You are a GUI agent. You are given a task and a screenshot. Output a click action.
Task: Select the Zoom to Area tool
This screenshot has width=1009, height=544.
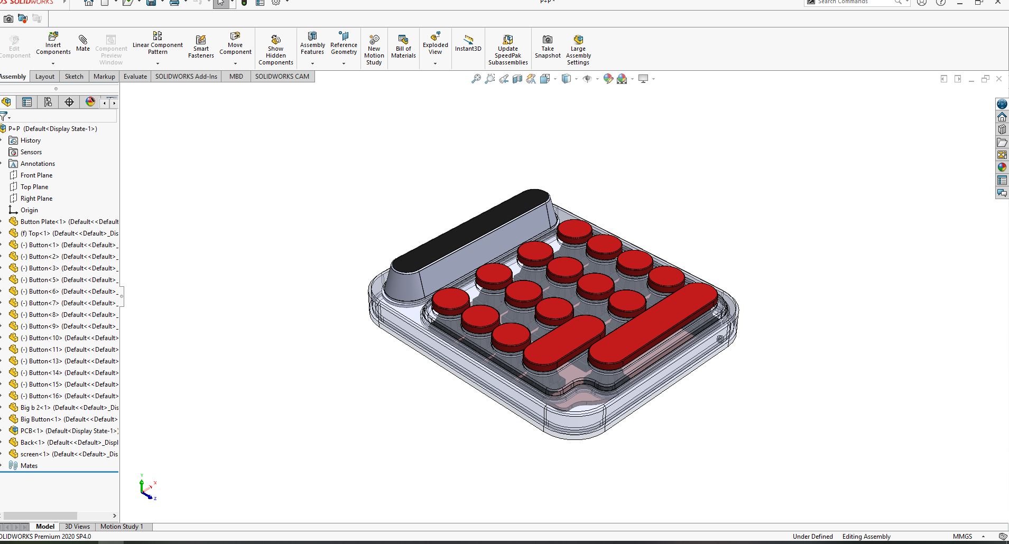click(x=490, y=79)
